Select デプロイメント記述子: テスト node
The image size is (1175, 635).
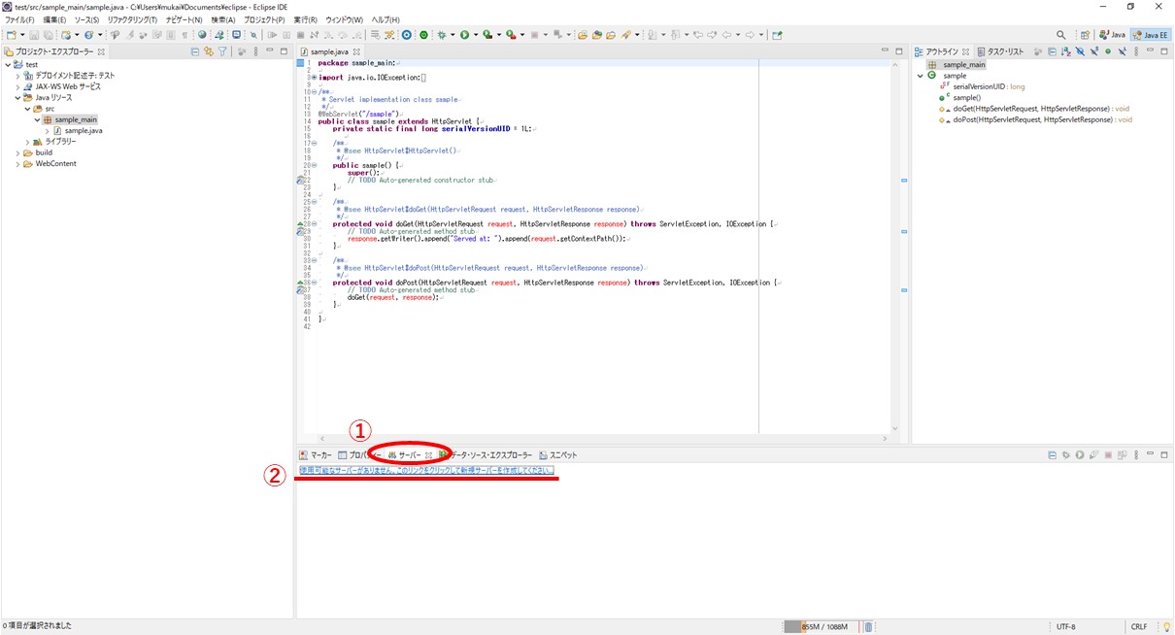coord(68,75)
